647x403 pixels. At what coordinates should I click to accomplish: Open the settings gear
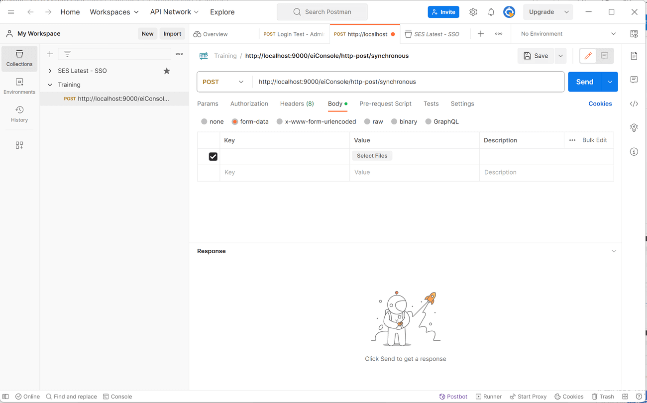[473, 12]
